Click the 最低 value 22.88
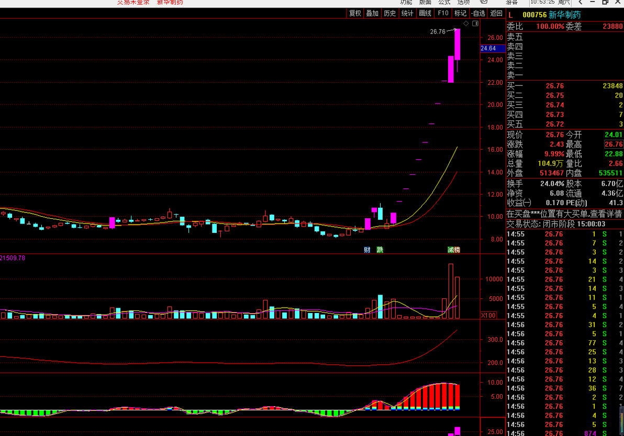Screen dimensions: 624x436 click(613, 154)
